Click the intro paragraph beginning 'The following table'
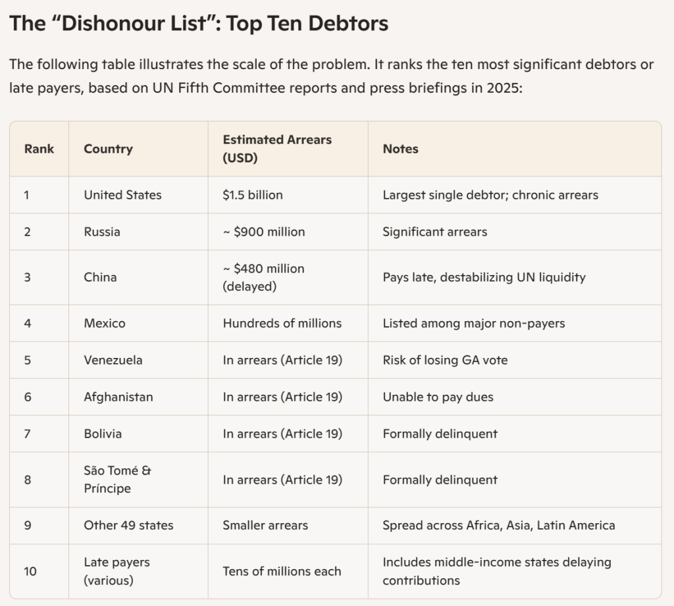 pos(332,76)
